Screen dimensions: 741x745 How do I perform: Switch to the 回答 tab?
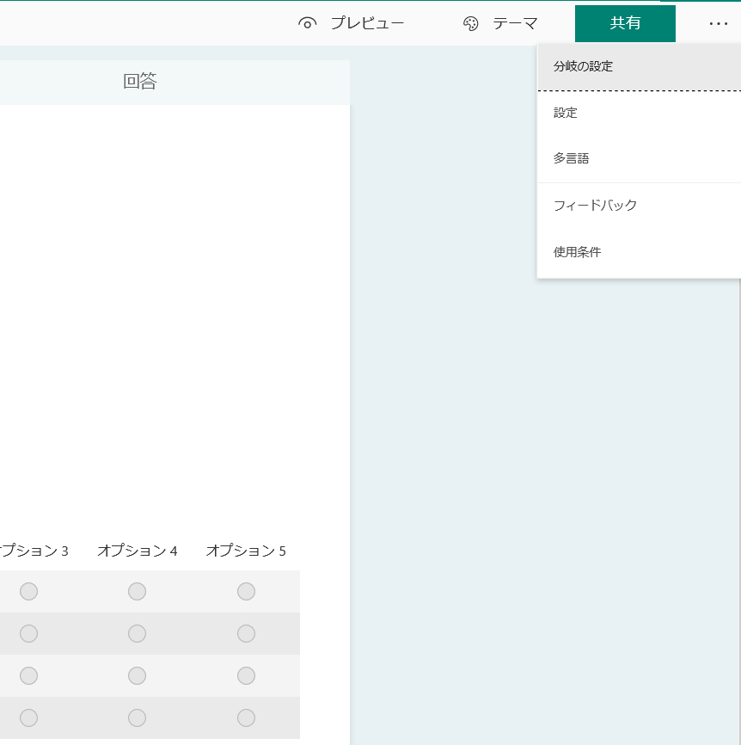pyautogui.click(x=140, y=82)
